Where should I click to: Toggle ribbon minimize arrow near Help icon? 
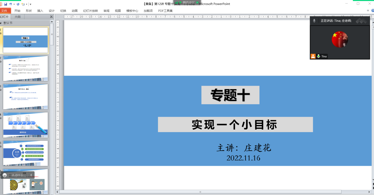[x=368, y=11]
